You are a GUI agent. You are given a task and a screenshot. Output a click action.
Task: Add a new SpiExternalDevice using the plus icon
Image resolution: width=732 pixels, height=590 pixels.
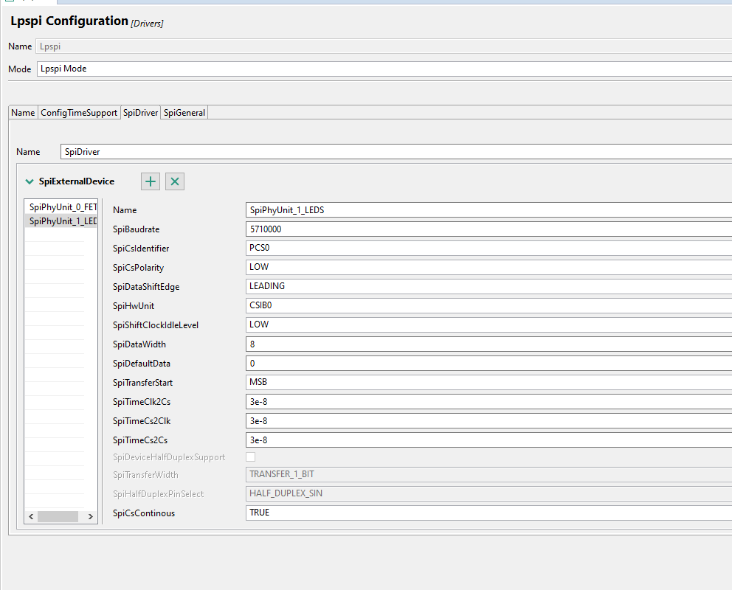point(150,181)
